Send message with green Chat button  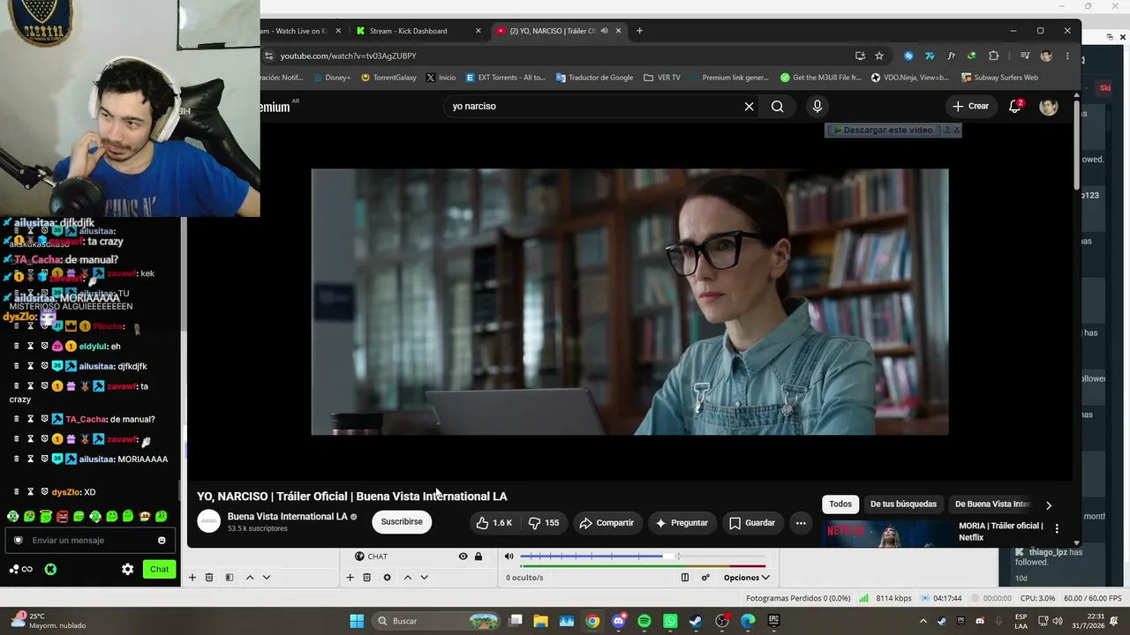(x=159, y=570)
